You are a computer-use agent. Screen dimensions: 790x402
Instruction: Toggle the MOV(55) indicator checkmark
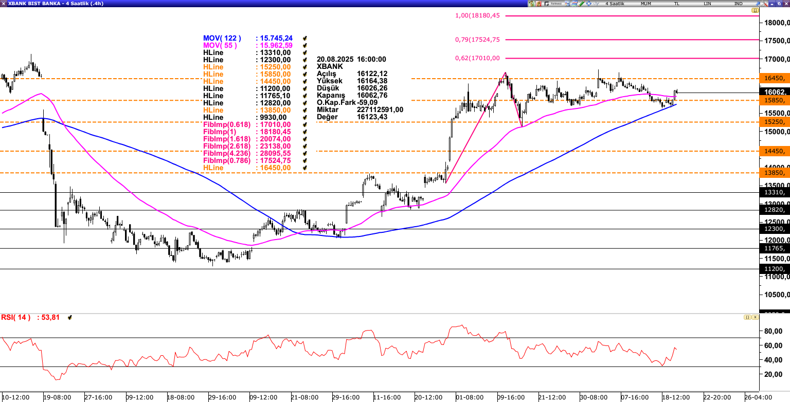click(305, 46)
